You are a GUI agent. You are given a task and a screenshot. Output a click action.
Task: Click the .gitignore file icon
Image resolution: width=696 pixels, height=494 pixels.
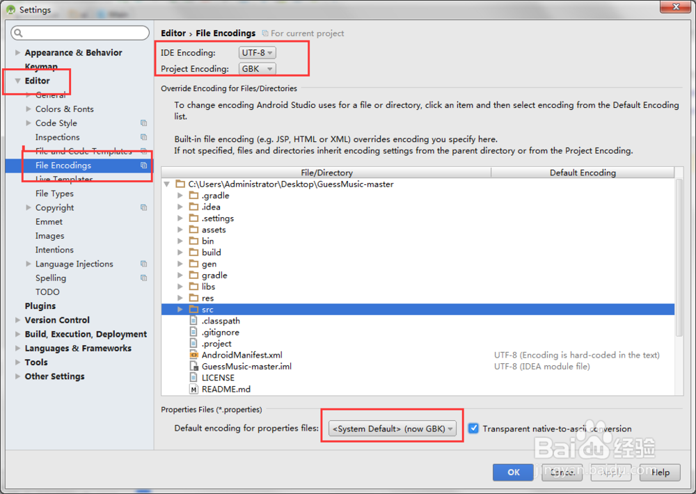click(x=193, y=332)
